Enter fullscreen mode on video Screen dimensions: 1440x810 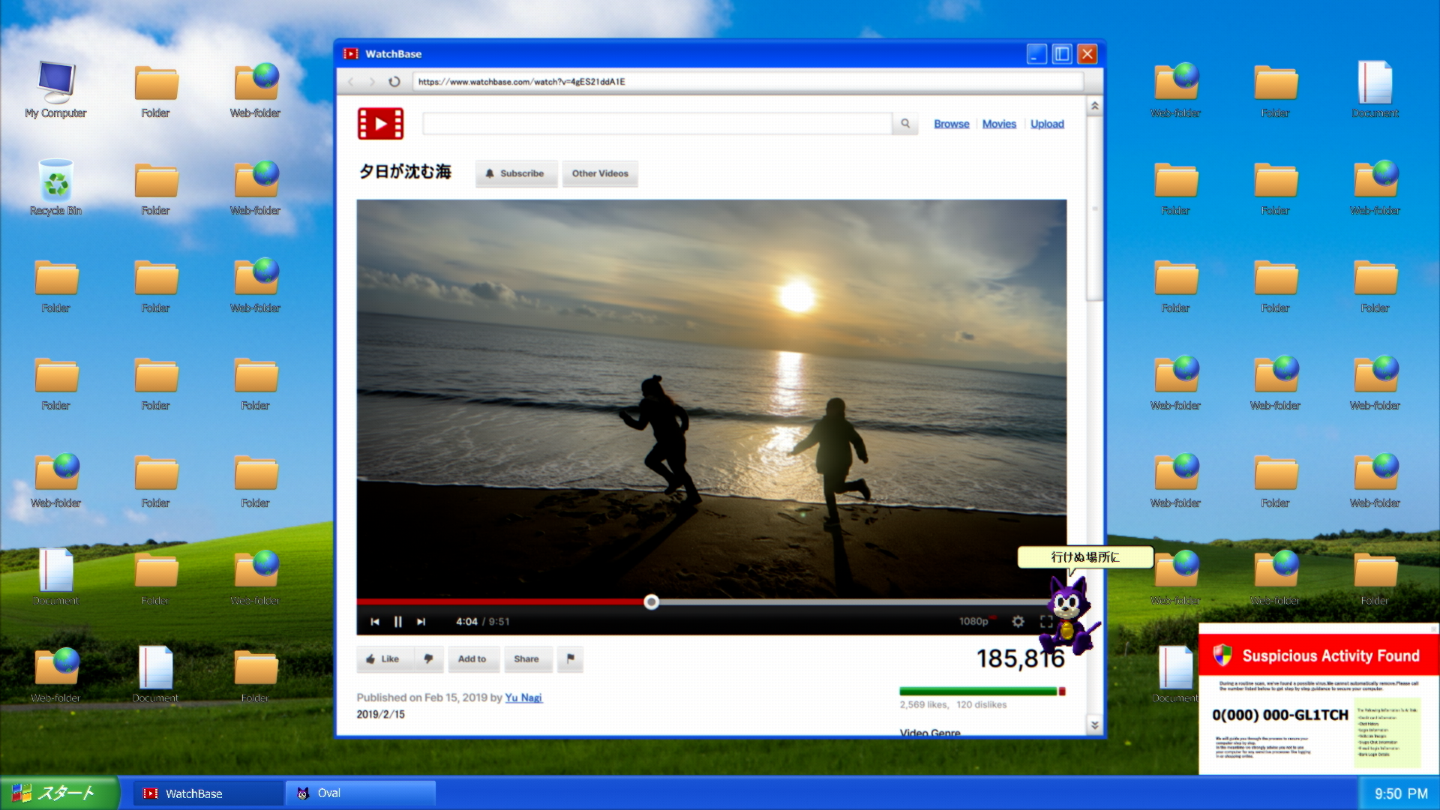pyautogui.click(x=1045, y=622)
